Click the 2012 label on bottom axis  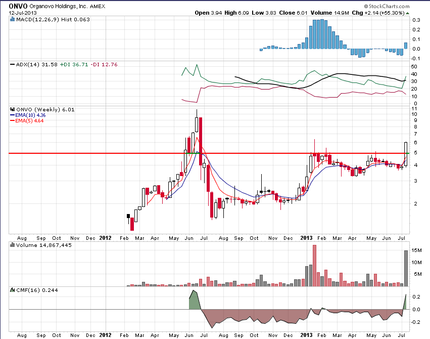(x=105, y=335)
